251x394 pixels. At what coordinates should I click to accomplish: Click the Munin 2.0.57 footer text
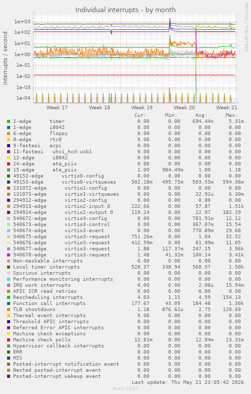click(125, 389)
